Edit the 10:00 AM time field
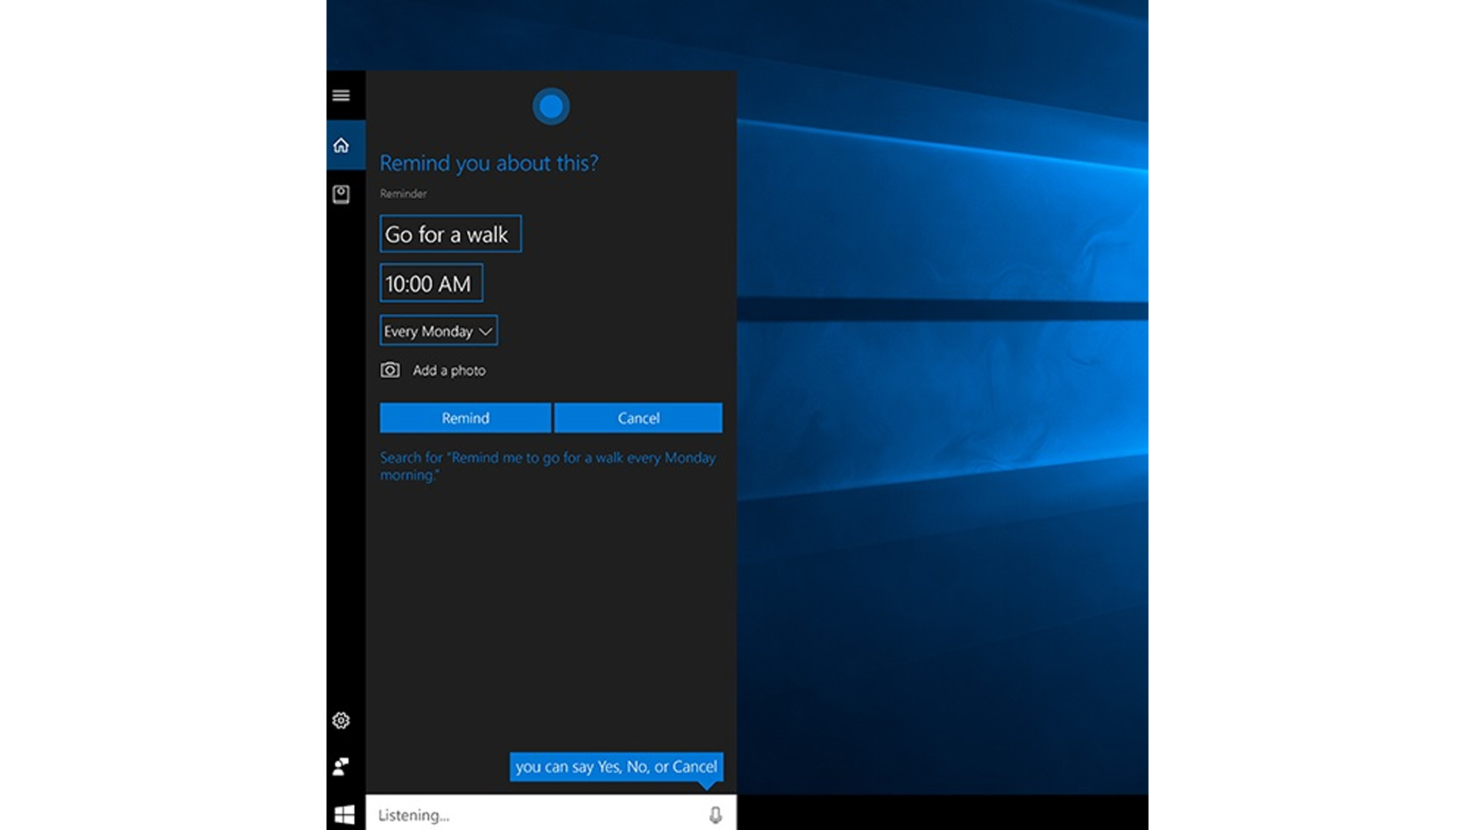The height and width of the screenshot is (830, 1475). click(x=431, y=284)
